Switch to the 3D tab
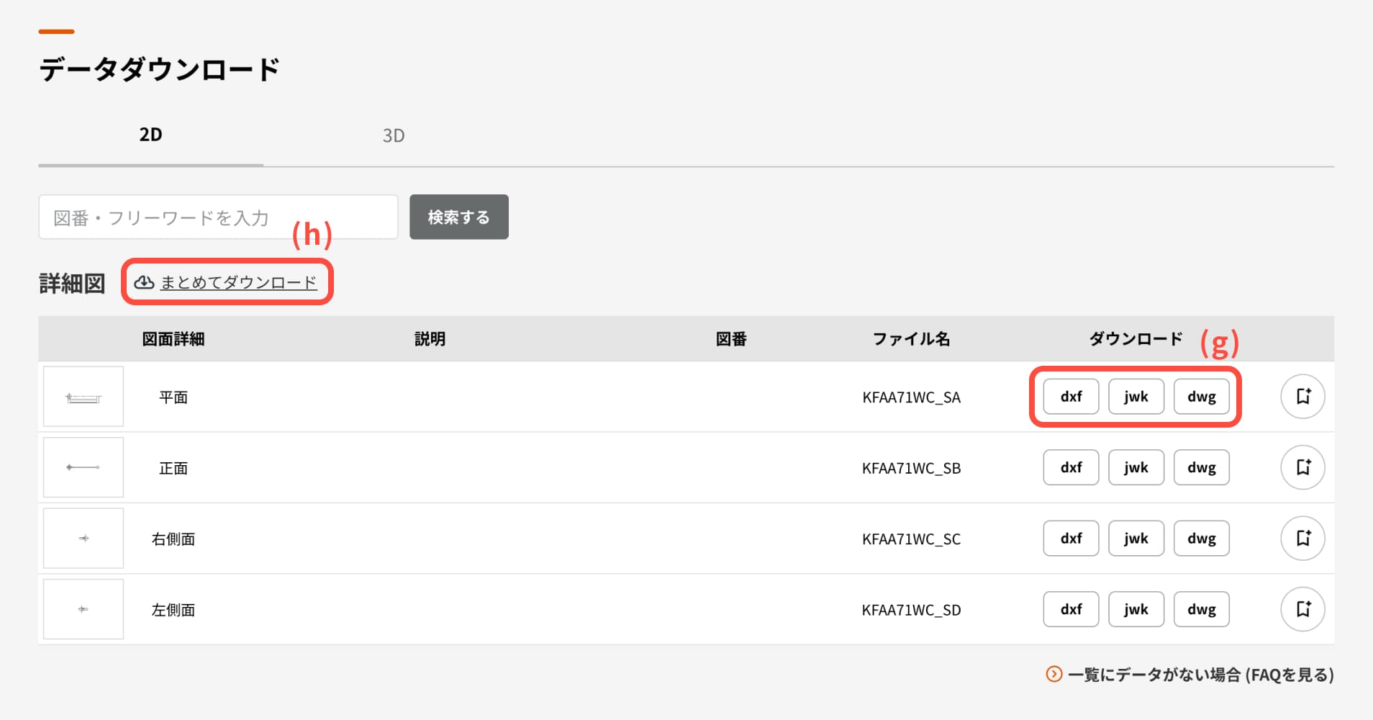Screen dimensions: 1373x720 tap(393, 135)
